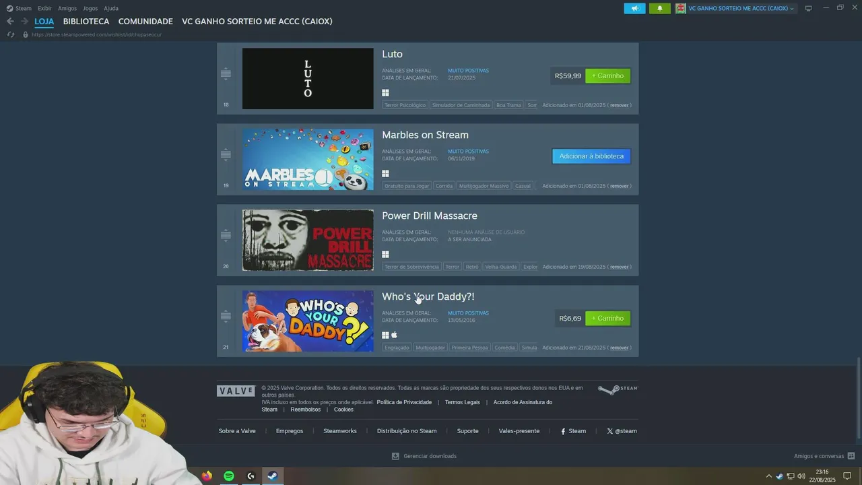Click the Power Drill Massacre title
Viewport: 862px width, 485px height.
click(x=430, y=216)
